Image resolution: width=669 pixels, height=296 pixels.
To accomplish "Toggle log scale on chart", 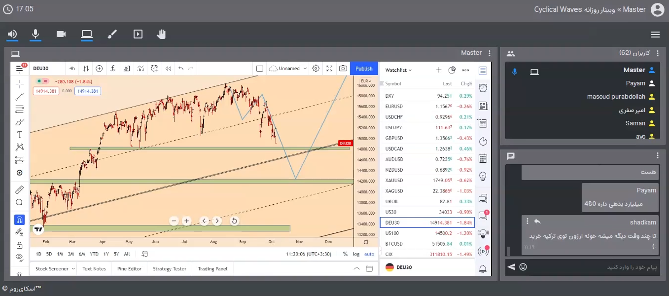I will (x=356, y=254).
